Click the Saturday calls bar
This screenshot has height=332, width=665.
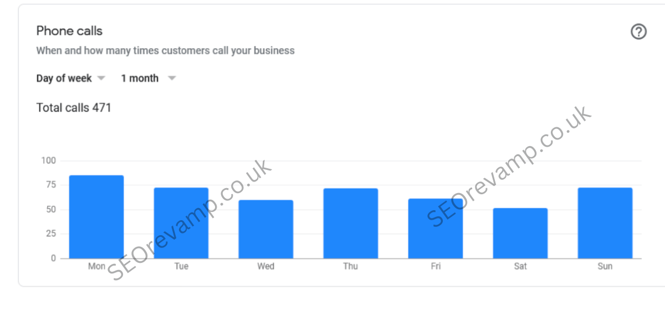[x=520, y=233]
